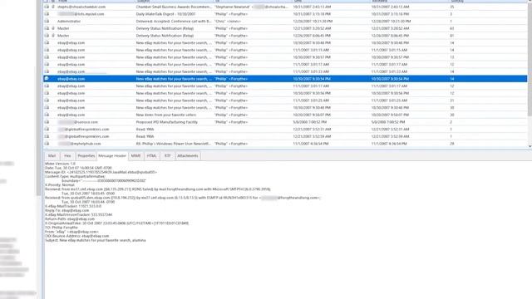Click the 'TO: Phillip Forsythe' header line
The width and height of the screenshot is (532, 299).
tap(62, 228)
